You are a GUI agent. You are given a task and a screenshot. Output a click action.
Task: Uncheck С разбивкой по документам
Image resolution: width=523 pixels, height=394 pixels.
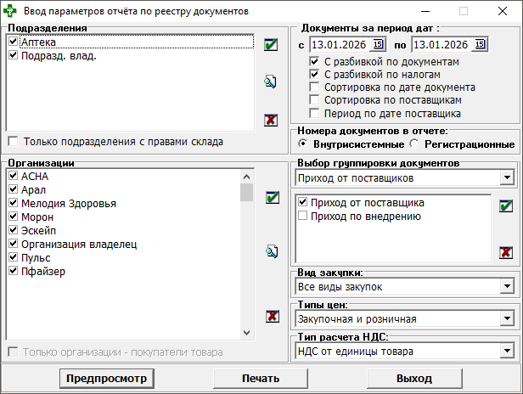pos(314,61)
